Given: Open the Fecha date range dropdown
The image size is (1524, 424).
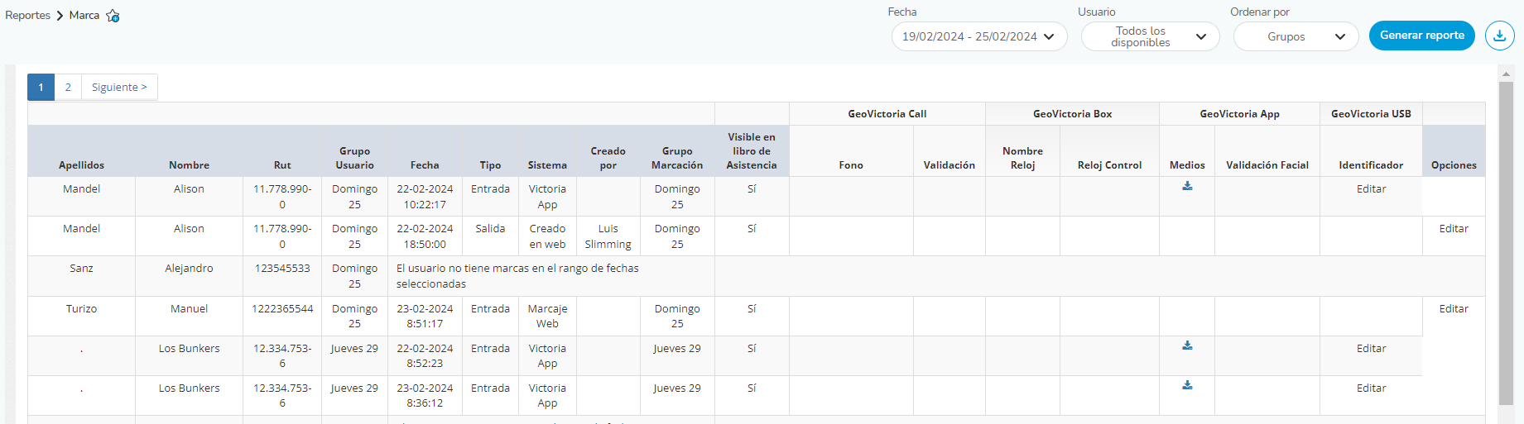Looking at the screenshot, I should (x=978, y=36).
